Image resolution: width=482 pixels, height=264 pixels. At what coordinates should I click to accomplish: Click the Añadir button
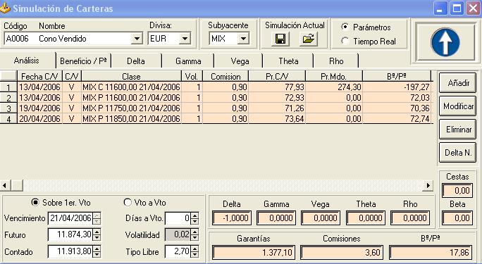coord(458,83)
